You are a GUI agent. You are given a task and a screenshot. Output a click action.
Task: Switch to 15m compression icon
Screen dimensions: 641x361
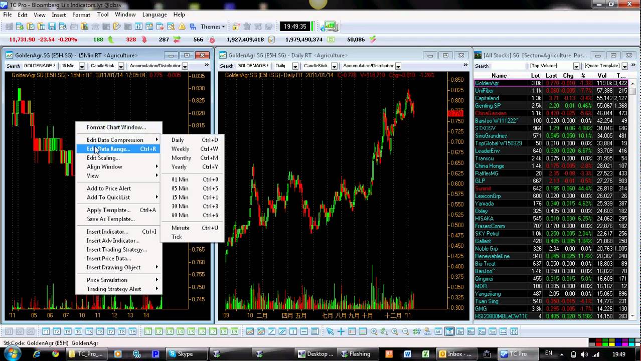click(x=482, y=331)
